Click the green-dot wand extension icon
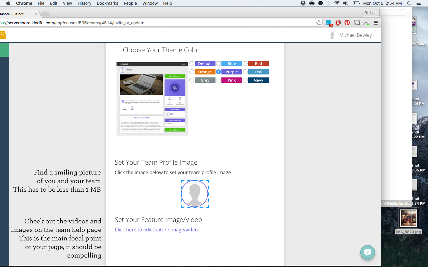Image resolution: width=428 pixels, height=267 pixels. tap(366, 23)
